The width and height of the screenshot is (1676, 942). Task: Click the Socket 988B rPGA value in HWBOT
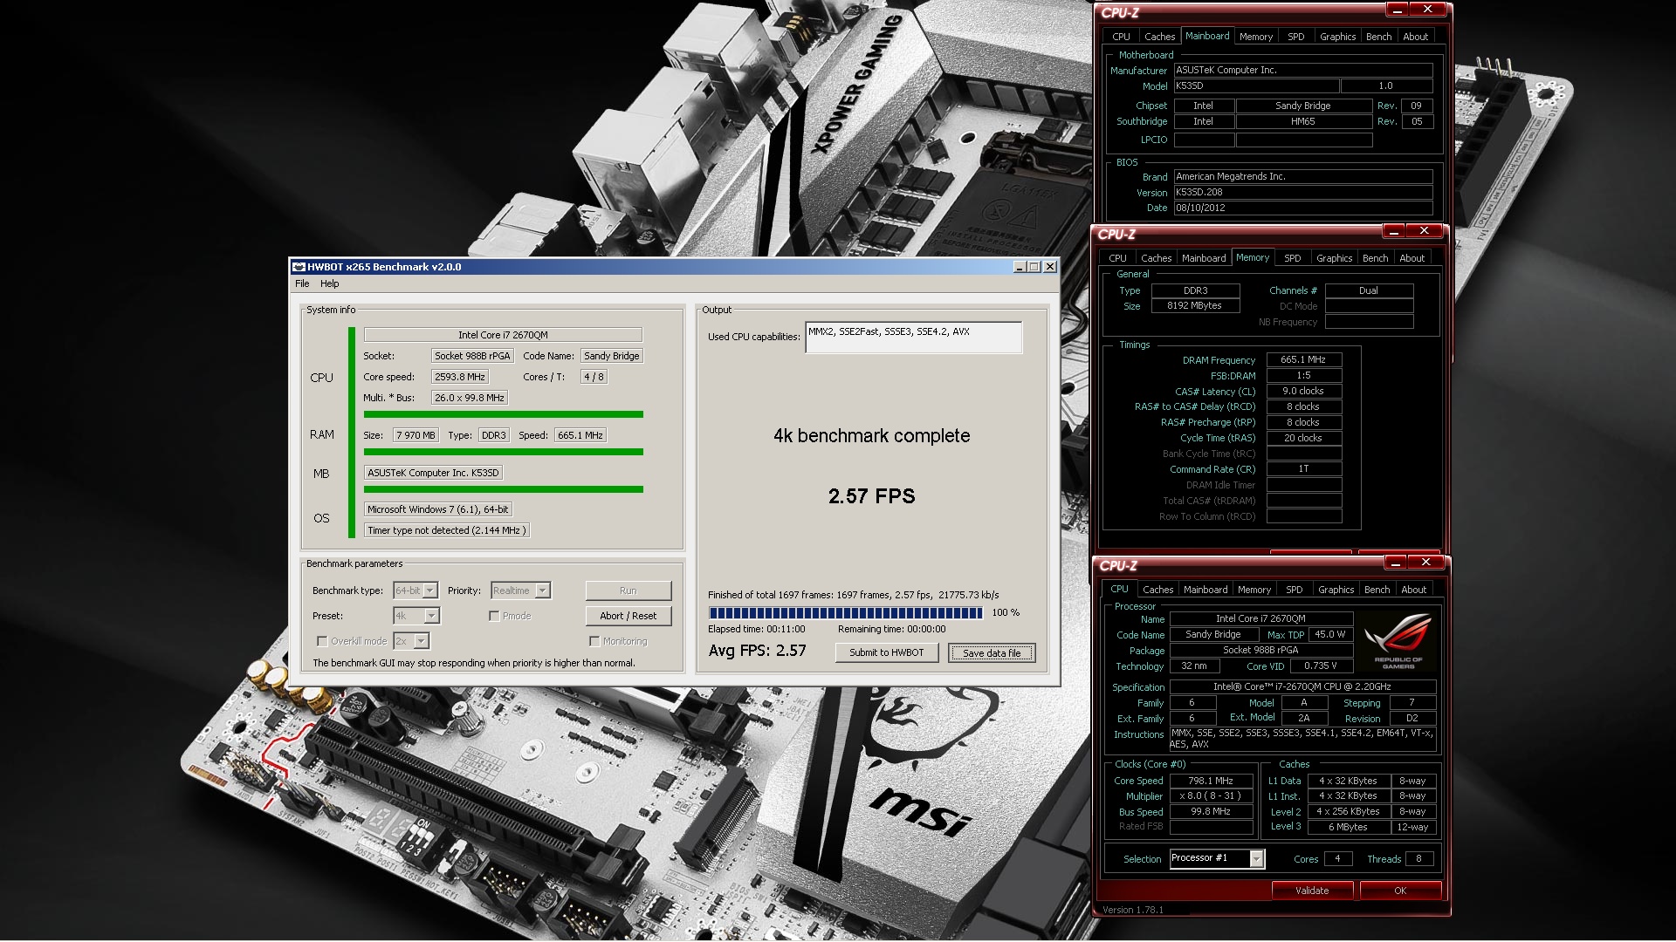click(472, 356)
